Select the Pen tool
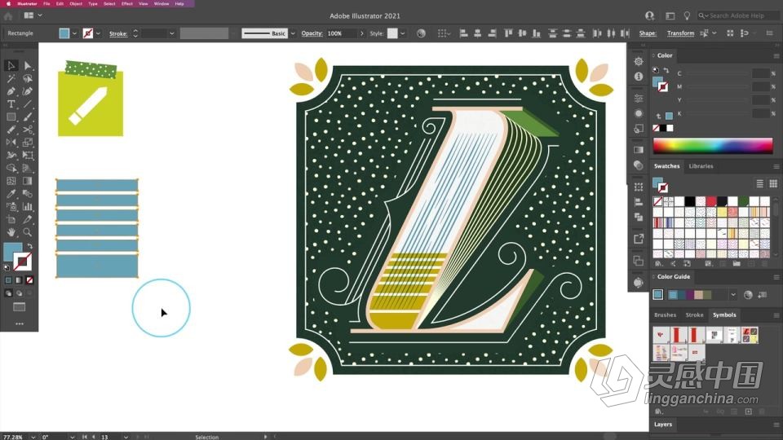This screenshot has height=440, width=783. [11, 91]
